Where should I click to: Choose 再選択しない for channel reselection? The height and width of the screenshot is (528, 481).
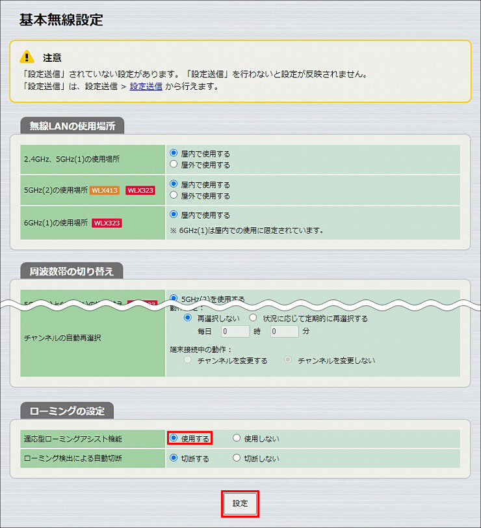point(188,318)
